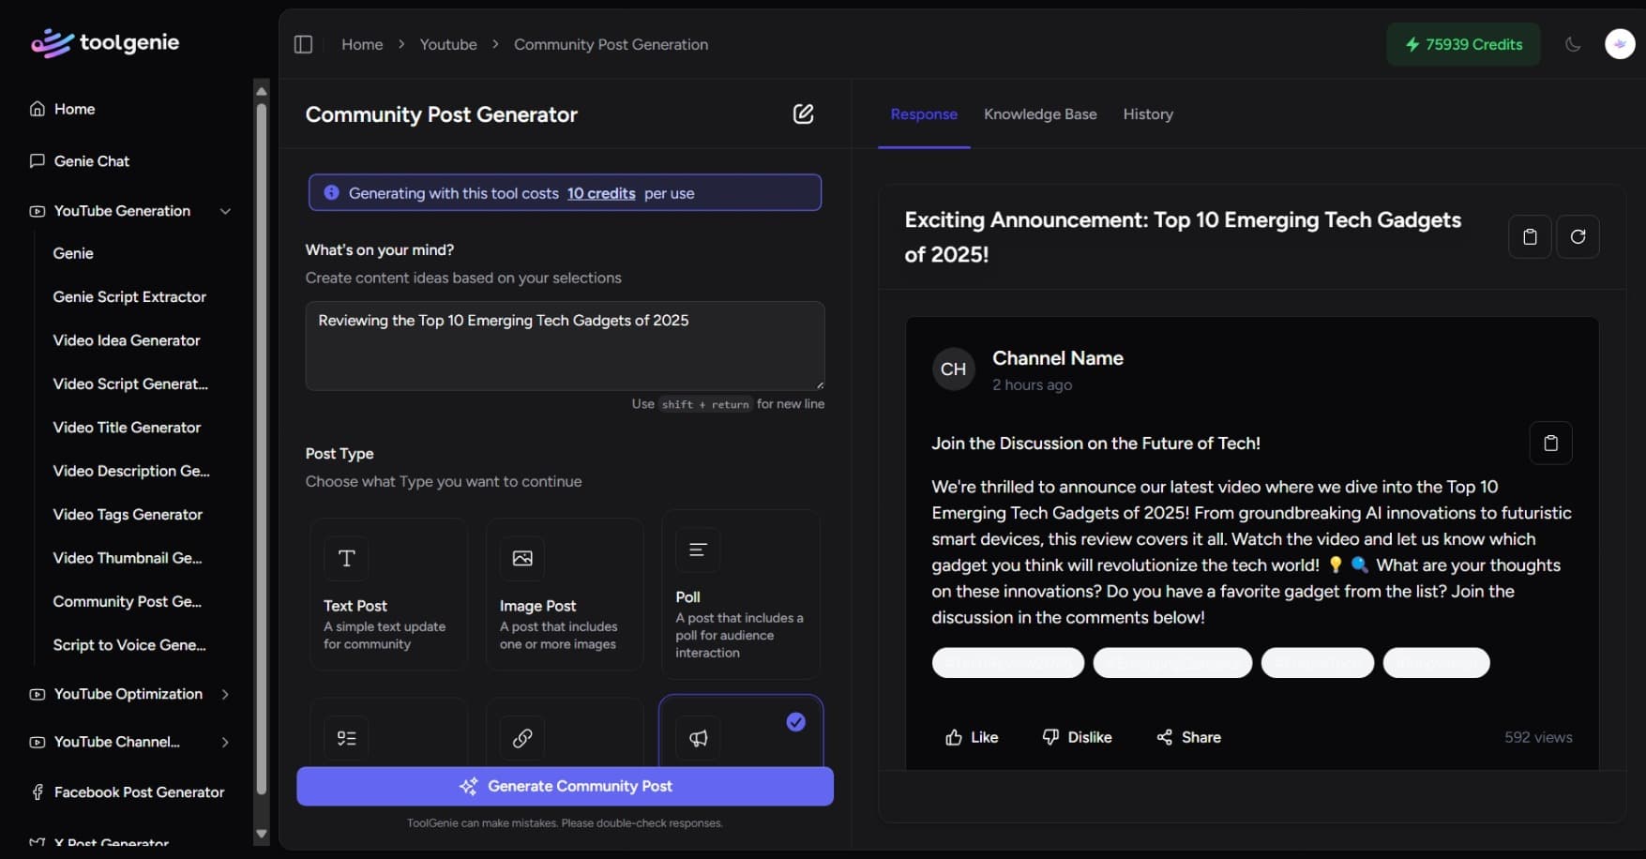Click the toolgenie logo

(x=105, y=43)
